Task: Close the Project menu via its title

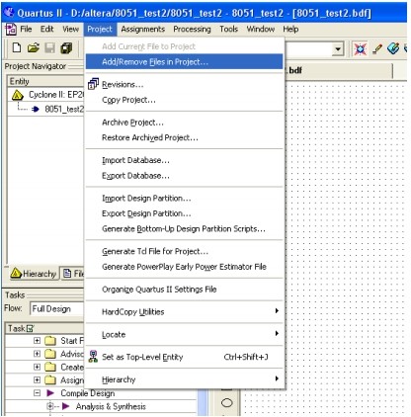Action: (100, 30)
